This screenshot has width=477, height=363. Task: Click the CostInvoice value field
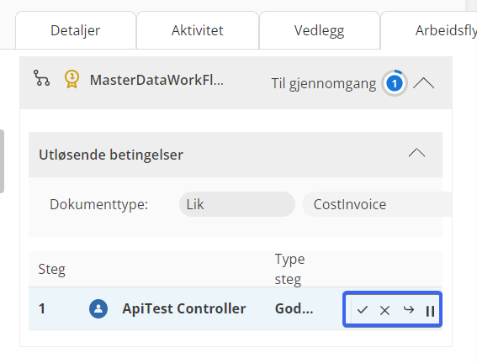click(377, 204)
